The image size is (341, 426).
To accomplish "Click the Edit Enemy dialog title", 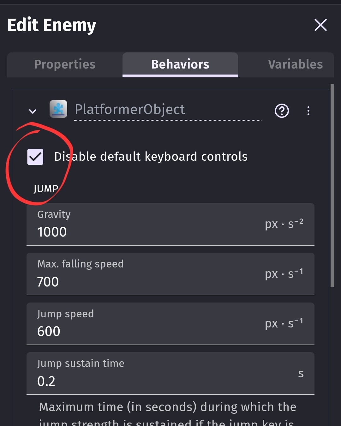I will tap(52, 25).
